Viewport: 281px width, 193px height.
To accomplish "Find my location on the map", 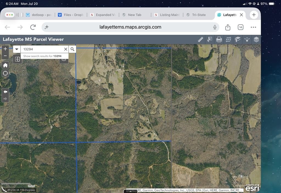I will pyautogui.click(x=5, y=73).
